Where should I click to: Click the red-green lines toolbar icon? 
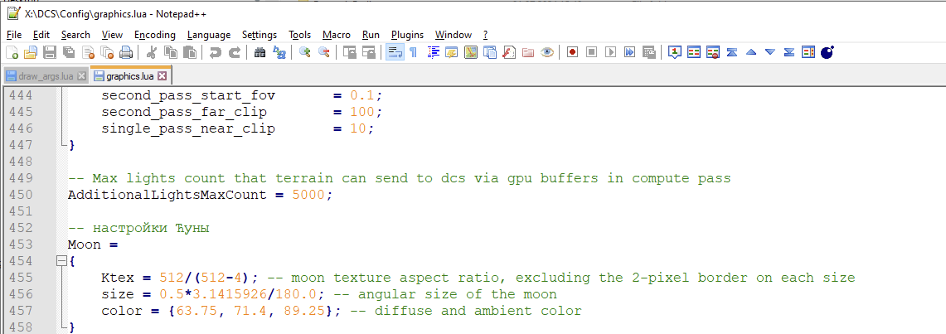pos(694,52)
